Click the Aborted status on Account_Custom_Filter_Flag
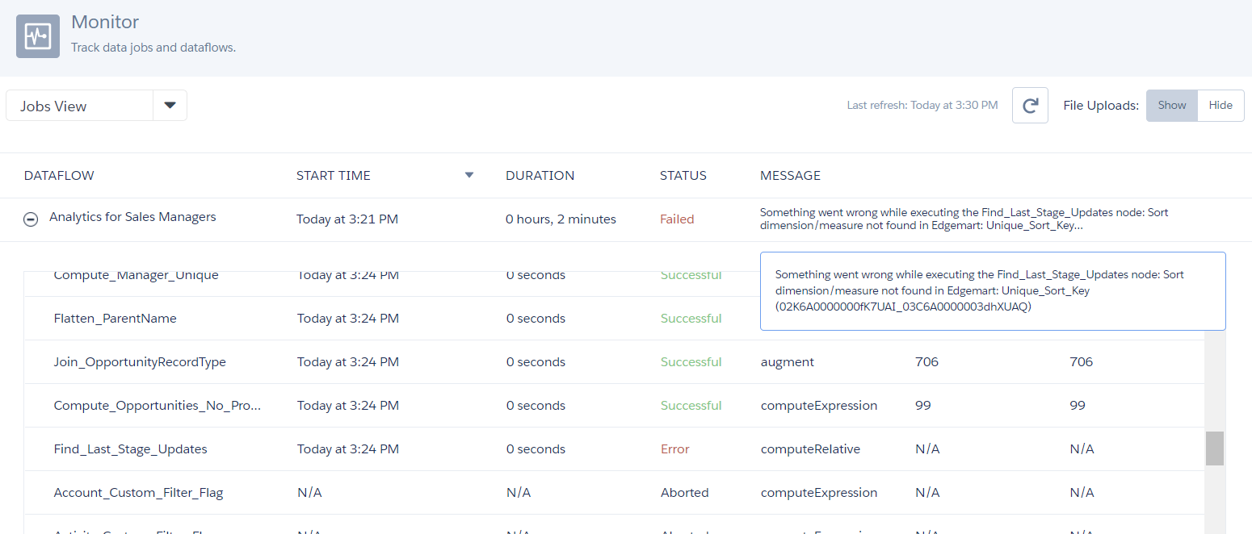This screenshot has width=1252, height=534. [684, 492]
